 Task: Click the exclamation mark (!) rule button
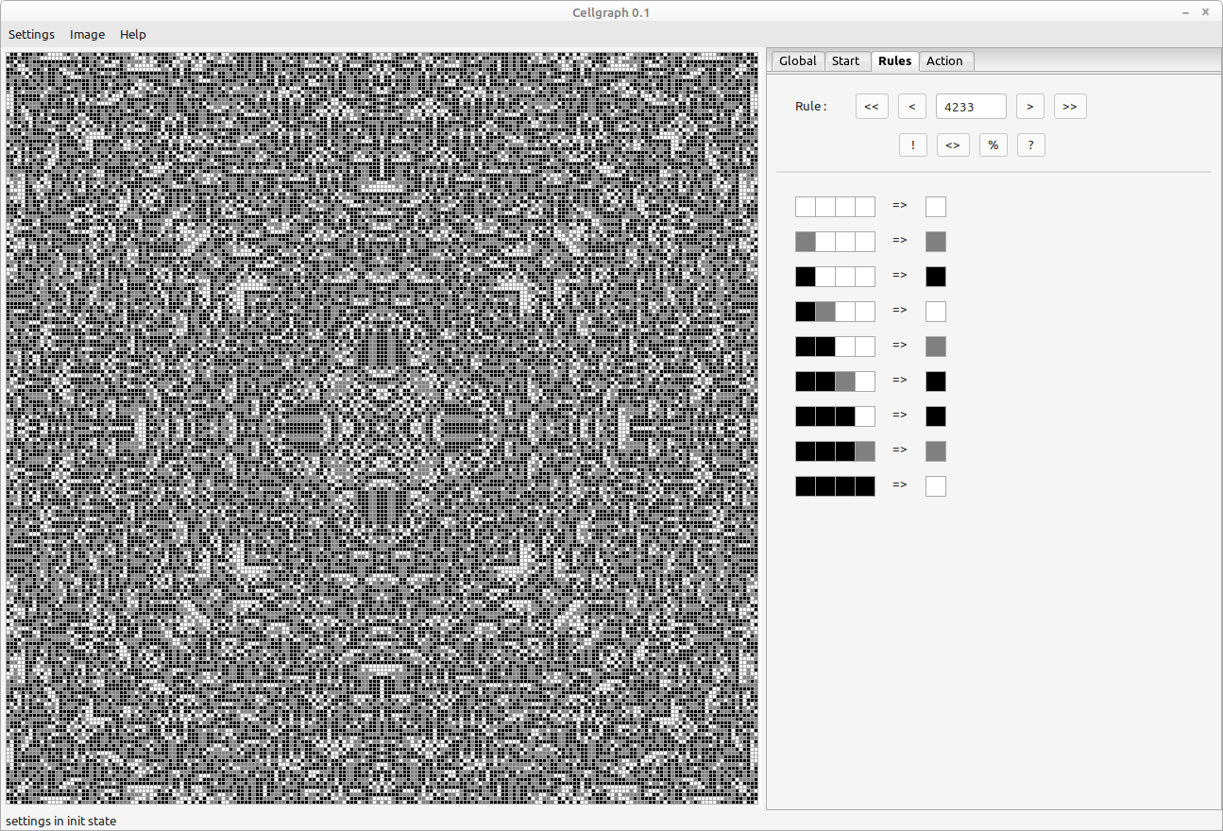(x=913, y=145)
